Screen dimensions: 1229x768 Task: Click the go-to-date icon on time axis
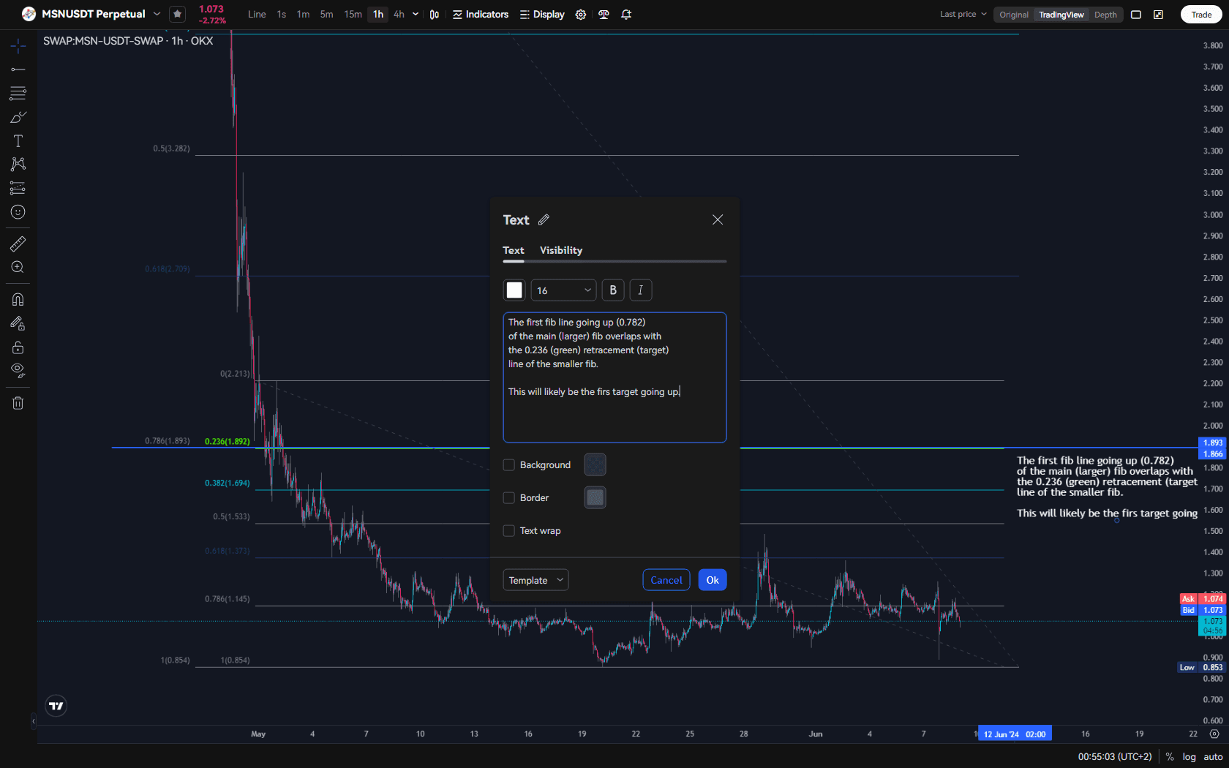[x=1214, y=734]
